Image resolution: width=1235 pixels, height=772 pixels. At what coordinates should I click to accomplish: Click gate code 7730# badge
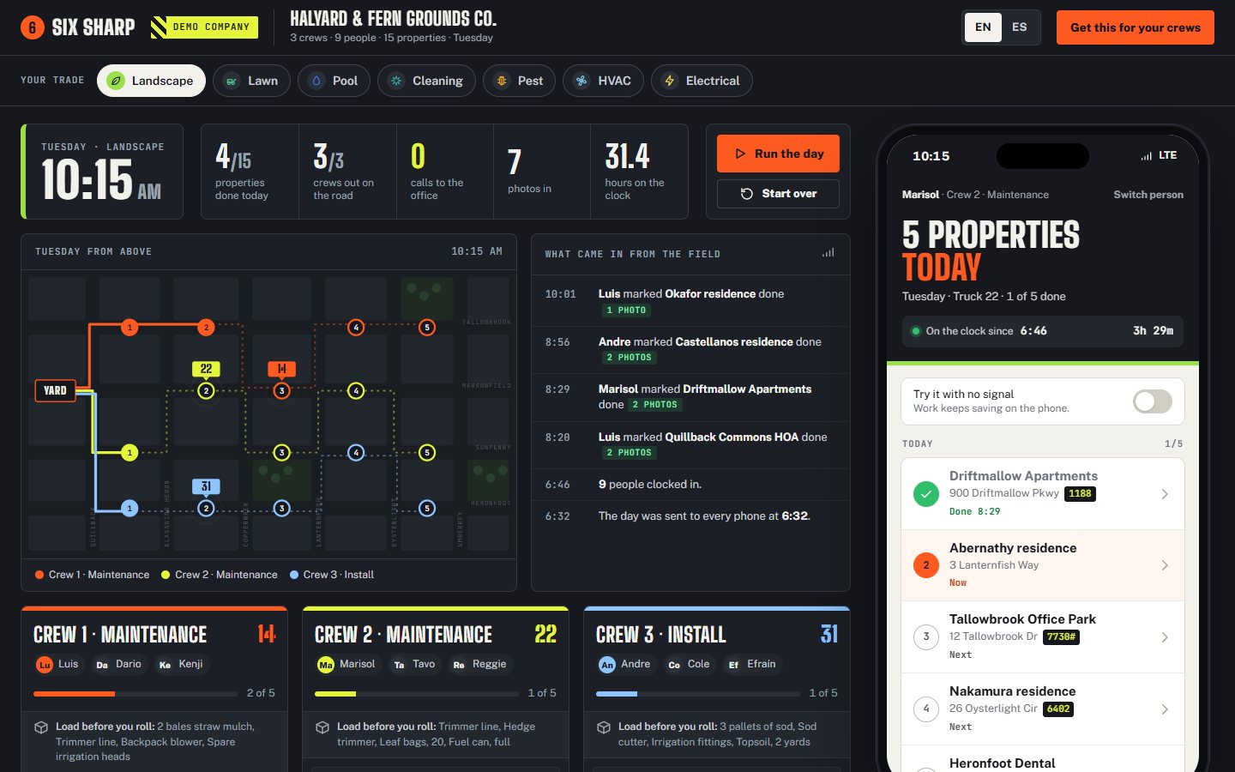tap(1061, 636)
